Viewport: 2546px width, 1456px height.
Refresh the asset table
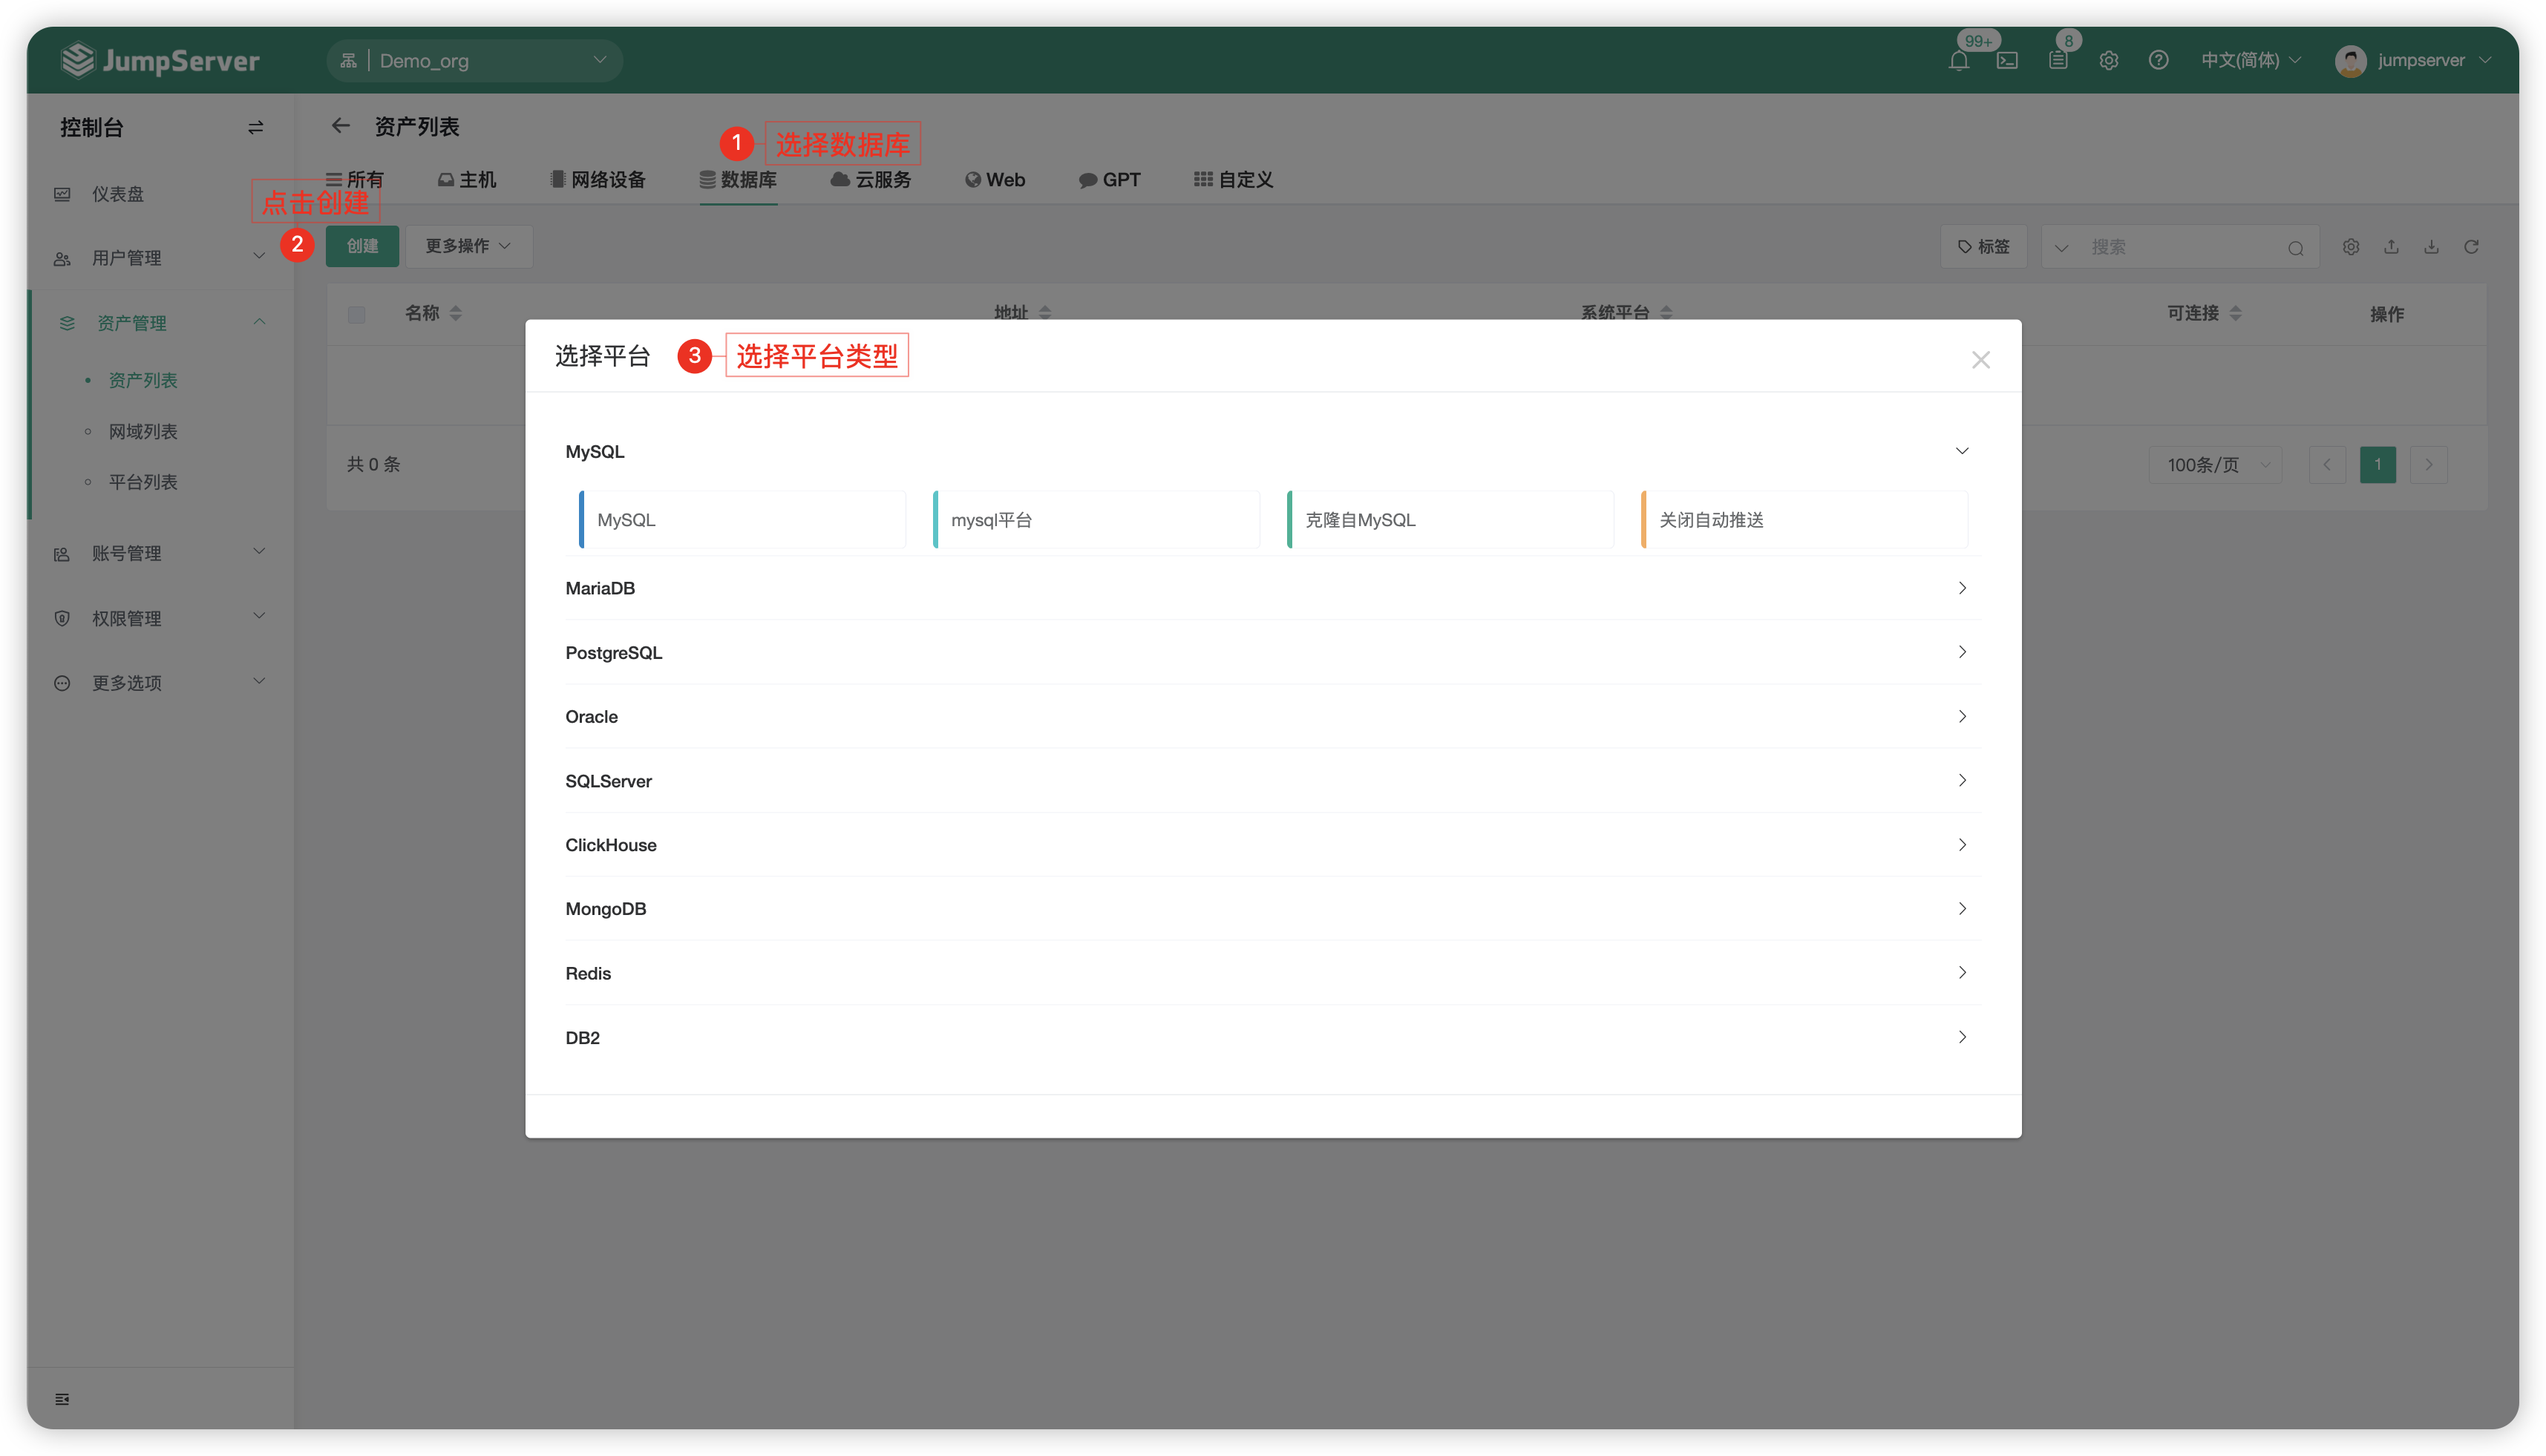coord(2471,246)
